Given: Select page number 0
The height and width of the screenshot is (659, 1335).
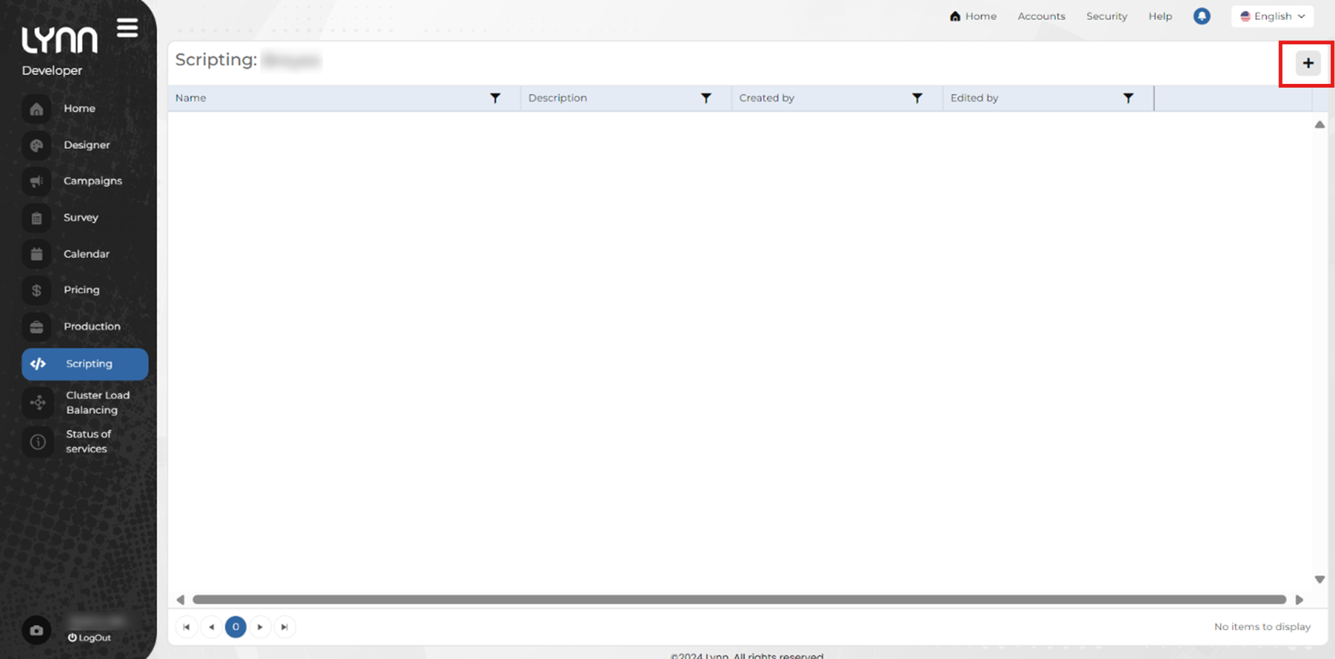Looking at the screenshot, I should click(235, 627).
